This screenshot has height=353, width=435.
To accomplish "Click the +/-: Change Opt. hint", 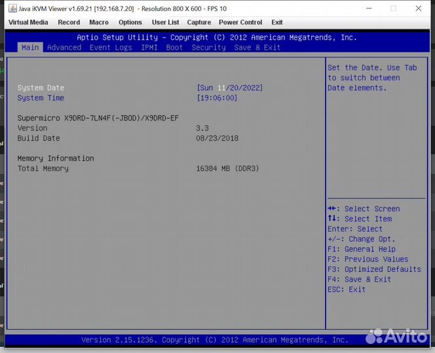I will 361,239.
